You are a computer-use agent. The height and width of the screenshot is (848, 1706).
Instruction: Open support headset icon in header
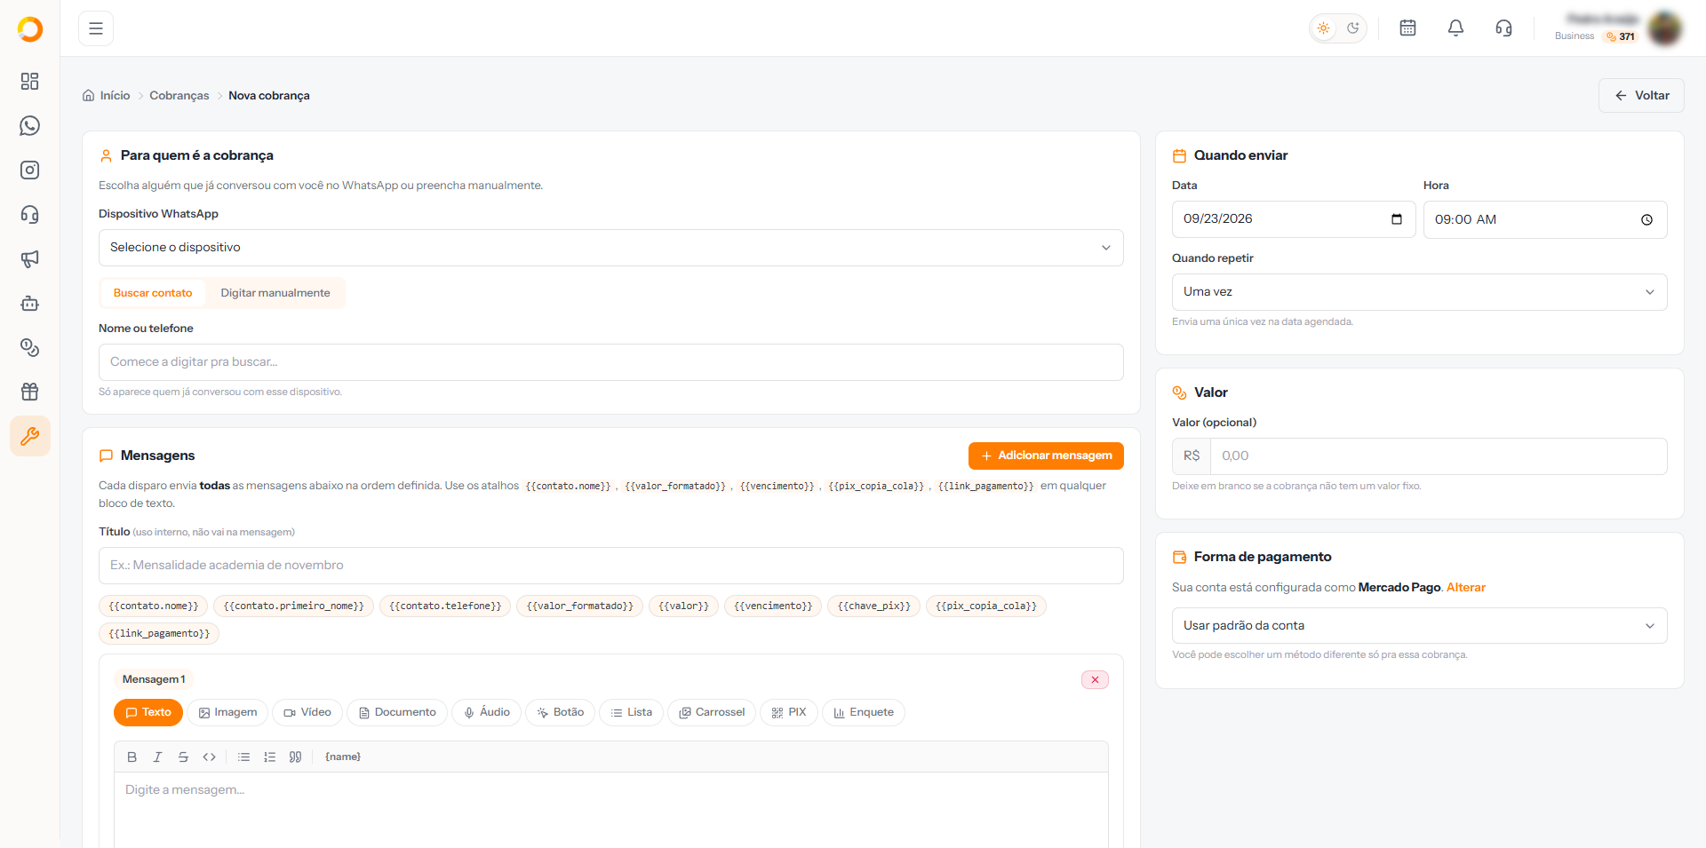(x=1503, y=28)
